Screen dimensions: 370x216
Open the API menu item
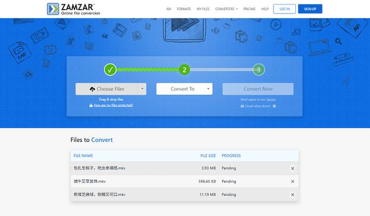169,9
